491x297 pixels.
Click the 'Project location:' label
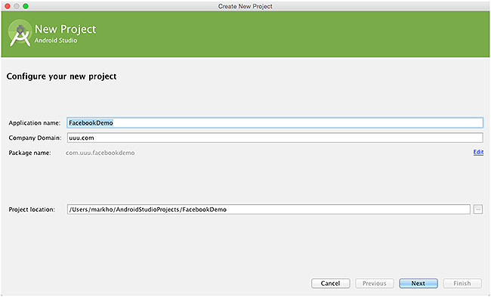(32, 209)
